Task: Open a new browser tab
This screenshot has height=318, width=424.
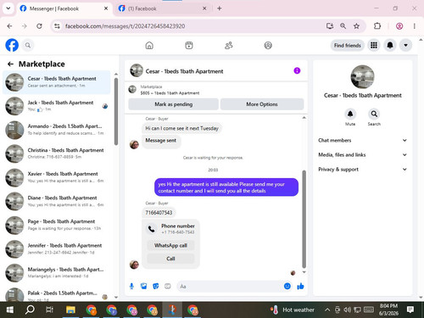Action: (x=220, y=8)
